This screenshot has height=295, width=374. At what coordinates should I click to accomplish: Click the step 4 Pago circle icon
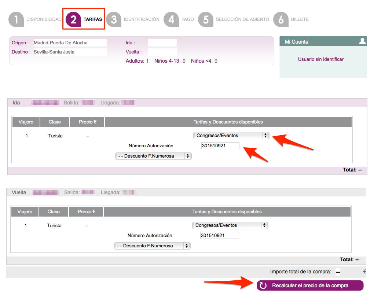click(171, 19)
